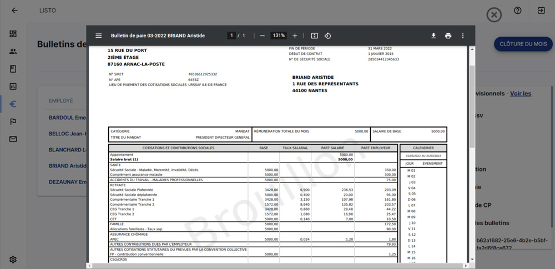The image size is (555, 269).
Task: Open settings gear in sidebar
Action: (13, 259)
